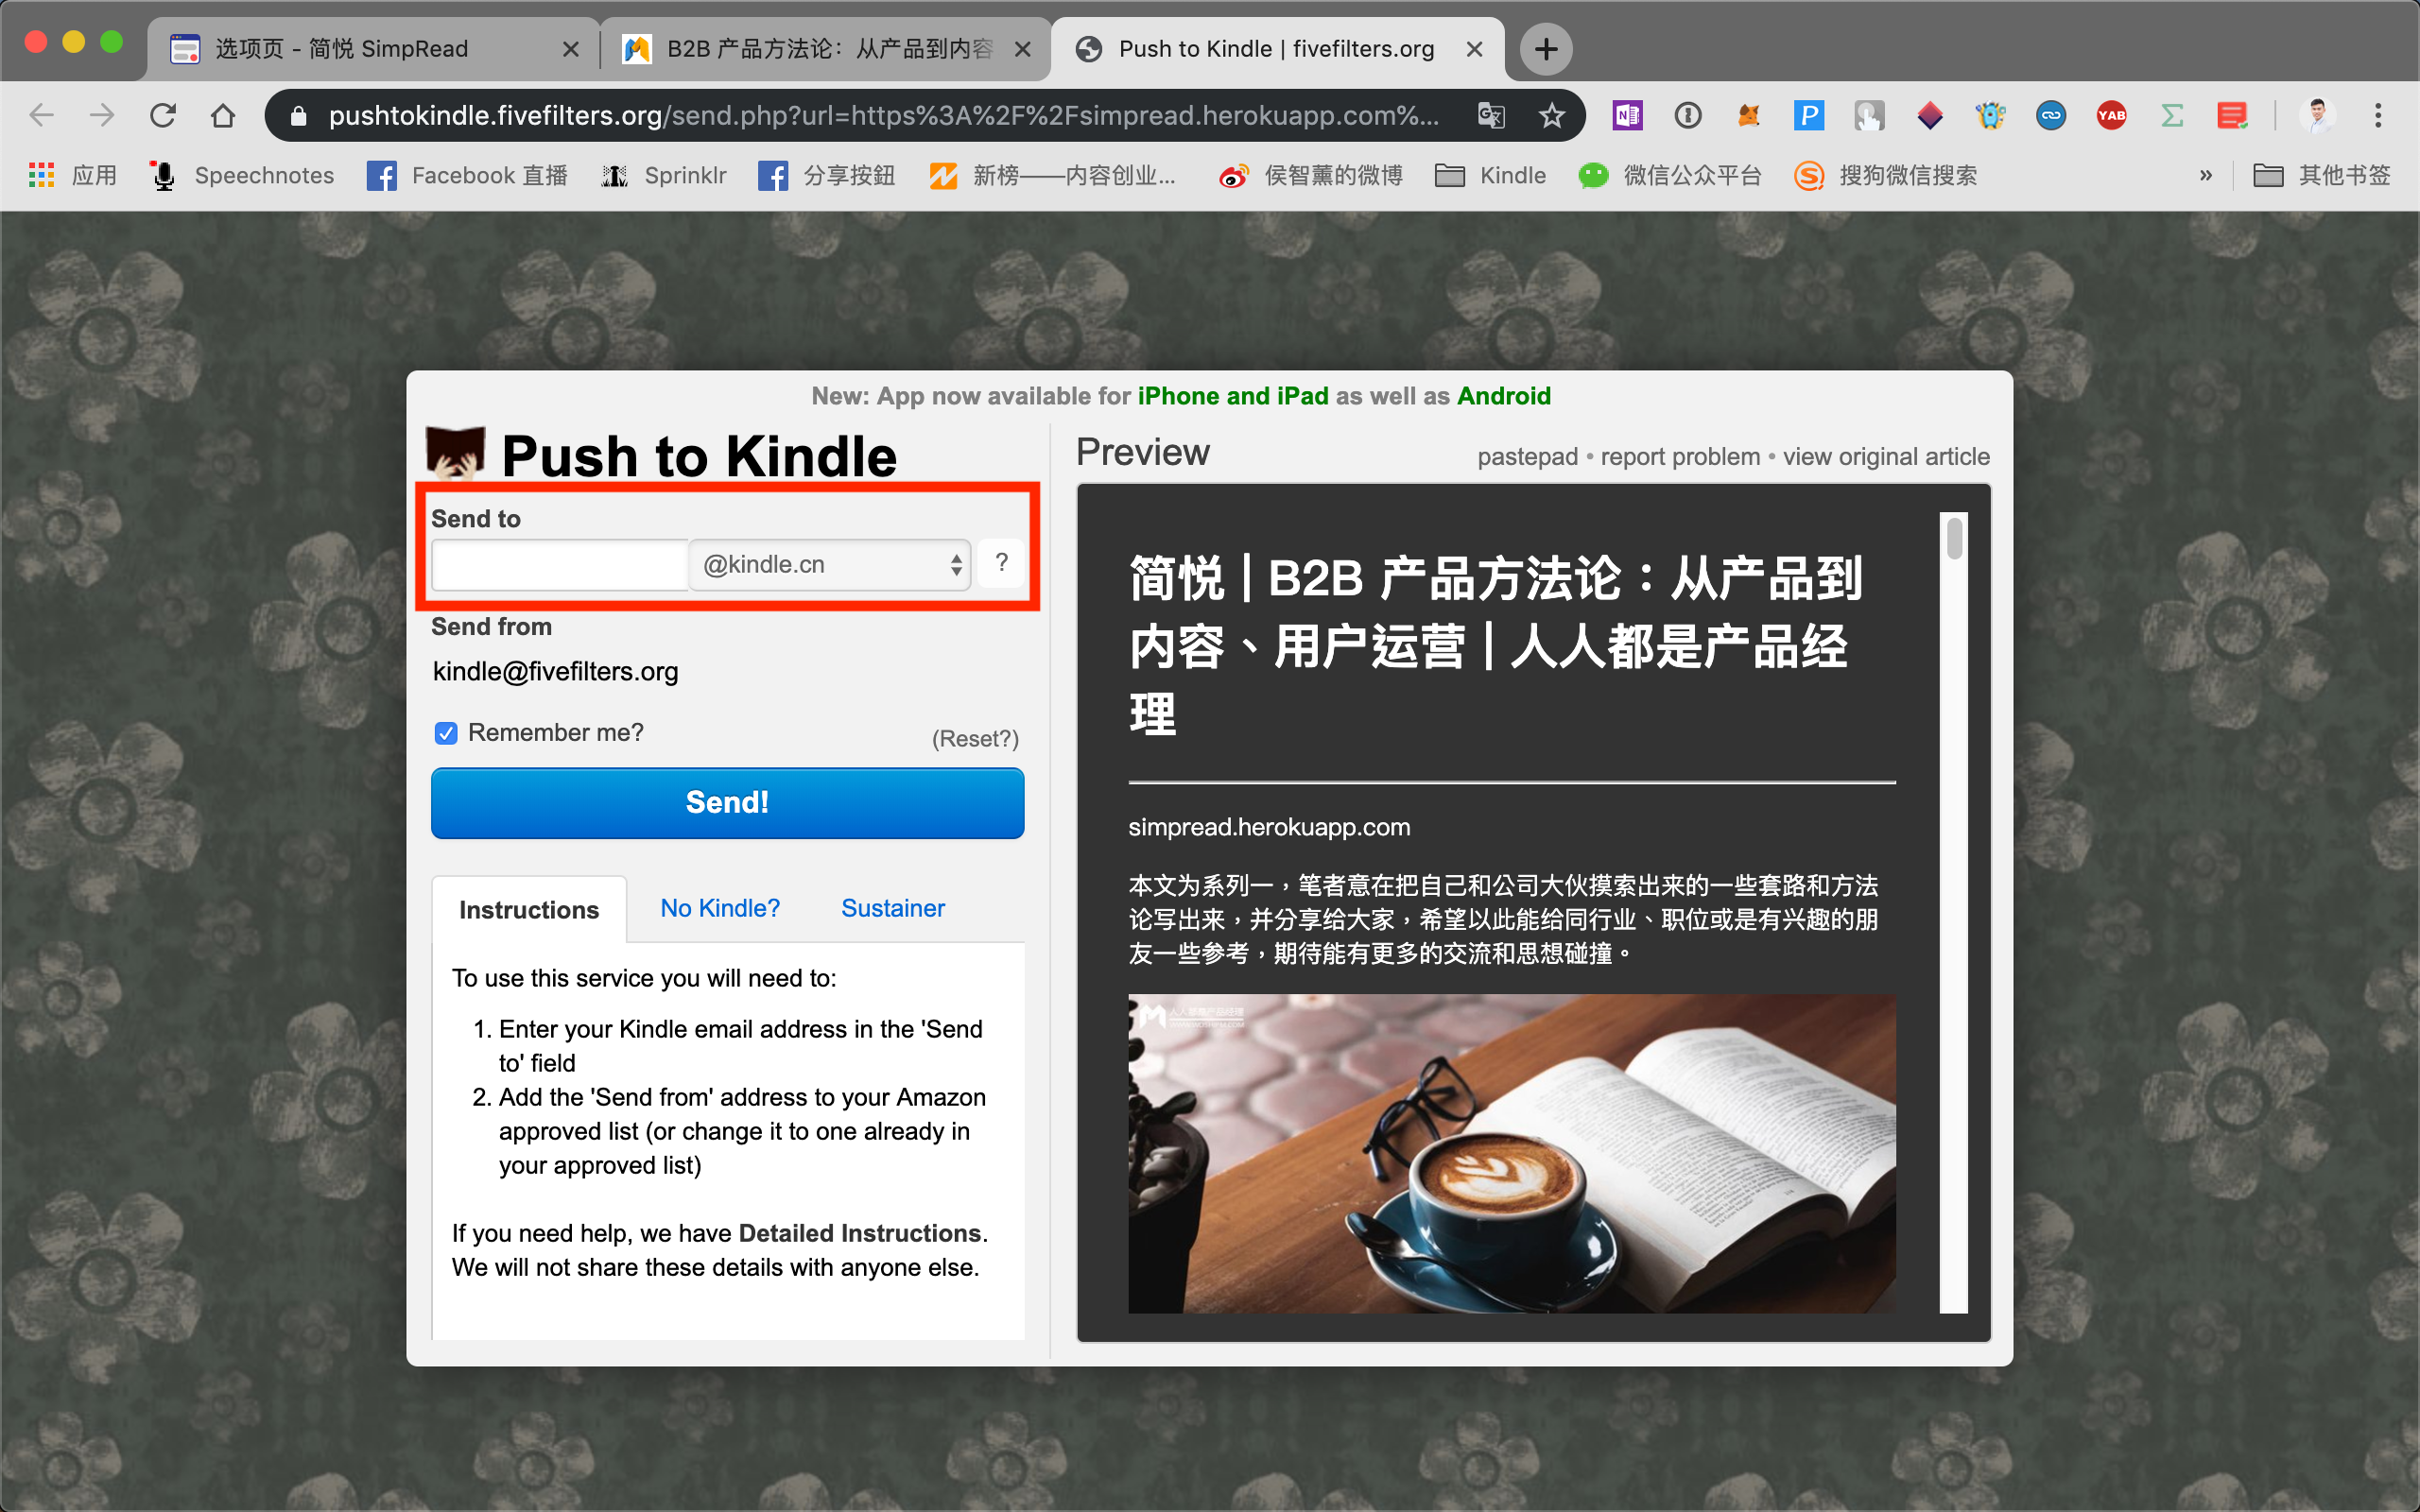
Task: Click the coffee and book preview image
Action: tap(1511, 1153)
